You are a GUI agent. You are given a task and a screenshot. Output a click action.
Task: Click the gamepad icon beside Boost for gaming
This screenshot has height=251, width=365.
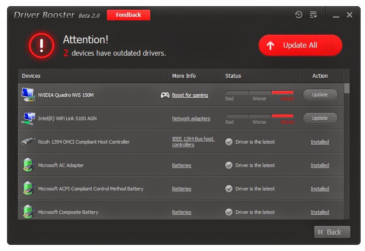165,95
